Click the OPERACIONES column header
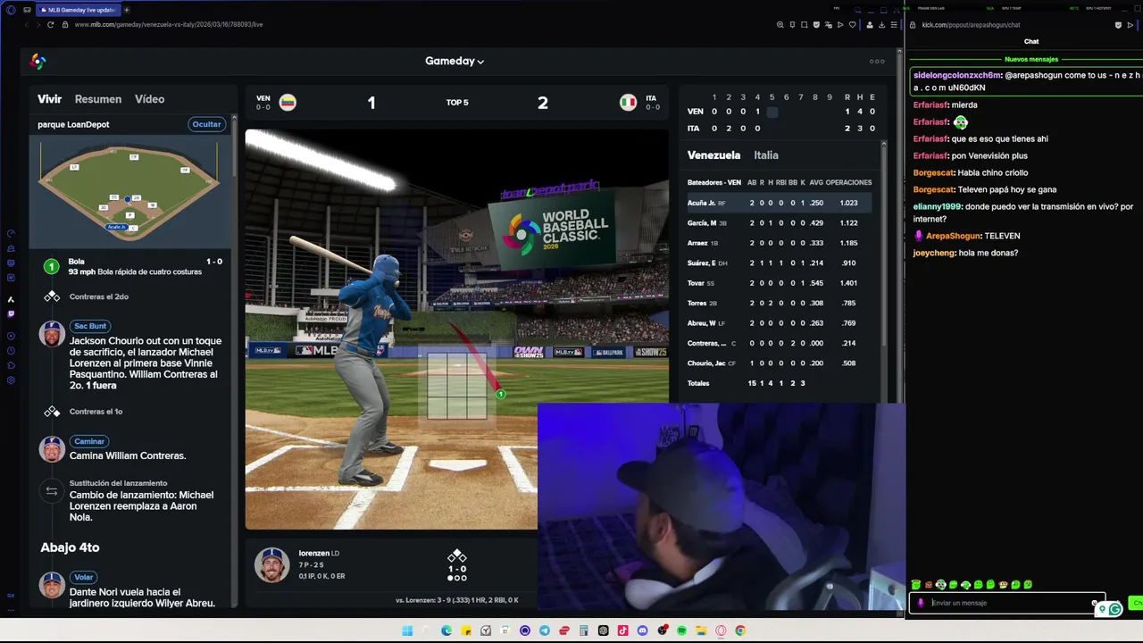The image size is (1143, 643). point(848,182)
